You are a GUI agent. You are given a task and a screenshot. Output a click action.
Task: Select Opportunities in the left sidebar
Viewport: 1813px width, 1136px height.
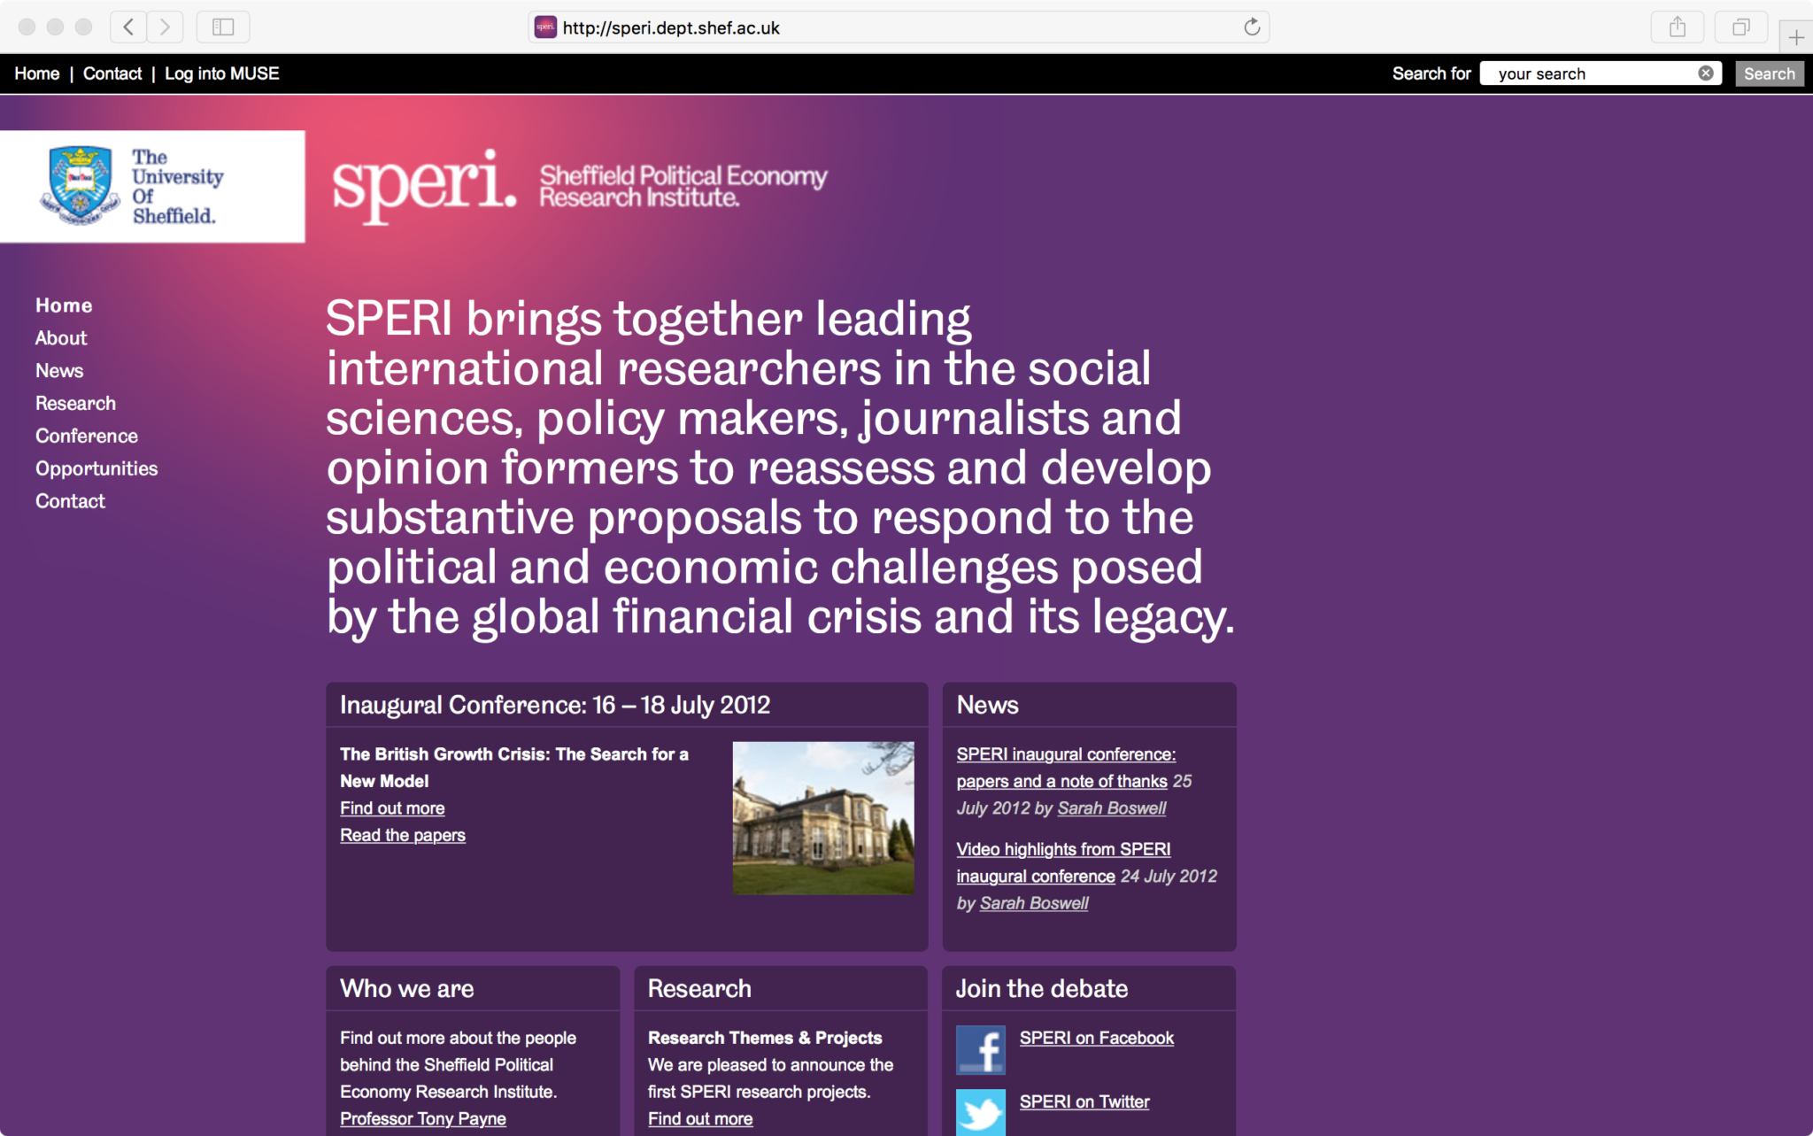click(96, 469)
